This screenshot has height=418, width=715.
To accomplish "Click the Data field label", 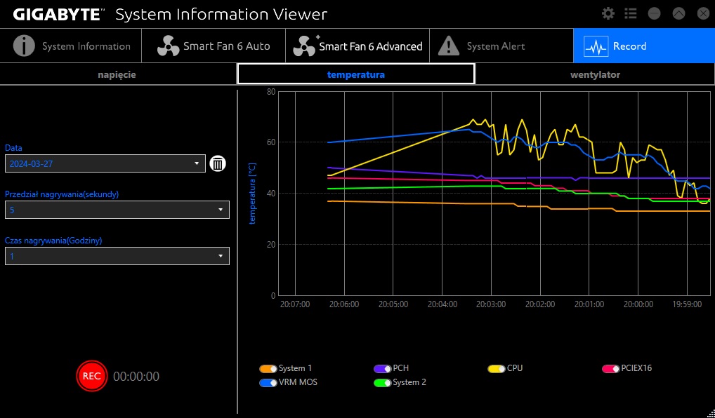I will [x=13, y=148].
